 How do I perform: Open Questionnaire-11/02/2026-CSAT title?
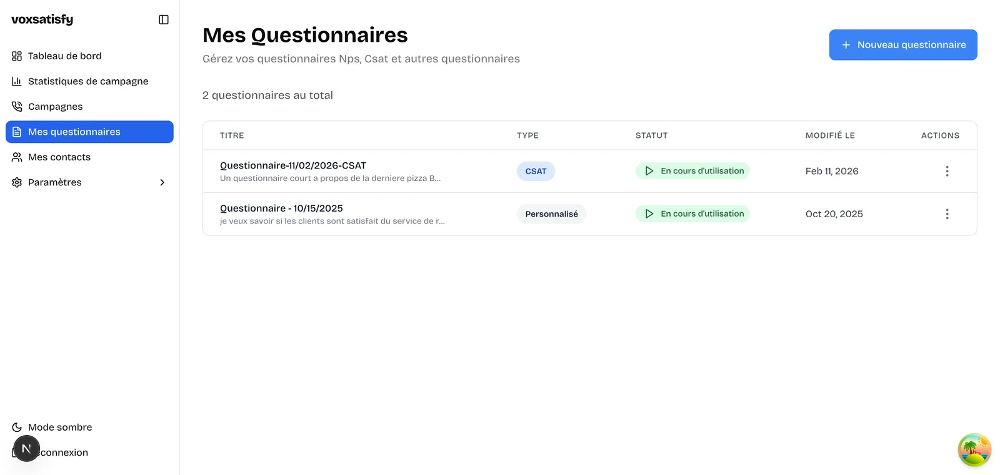pos(293,165)
